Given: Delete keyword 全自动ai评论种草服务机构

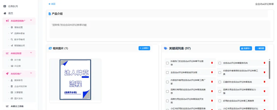Looking at the screenshot, I should pos(264,63).
